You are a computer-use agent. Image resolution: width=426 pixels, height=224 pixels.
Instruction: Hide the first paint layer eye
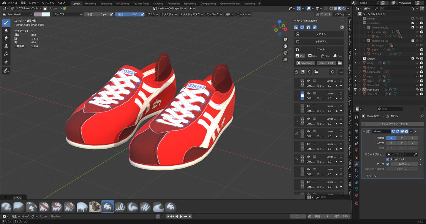pos(308,81)
